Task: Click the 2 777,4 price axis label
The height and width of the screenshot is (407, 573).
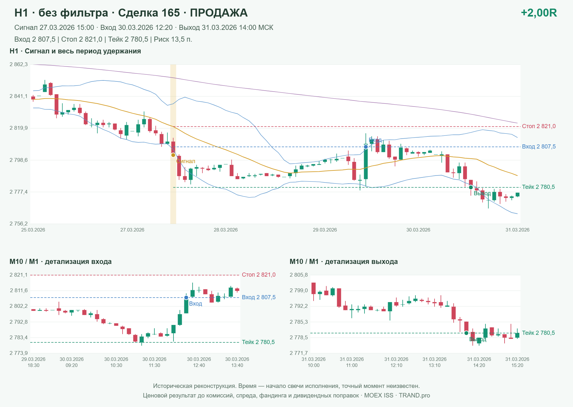Action: click(18, 192)
